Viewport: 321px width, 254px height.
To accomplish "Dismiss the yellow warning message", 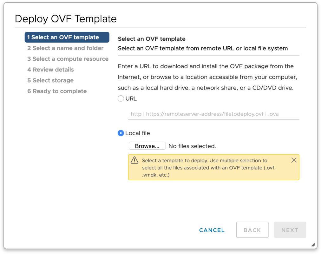I will pos(294,160).
